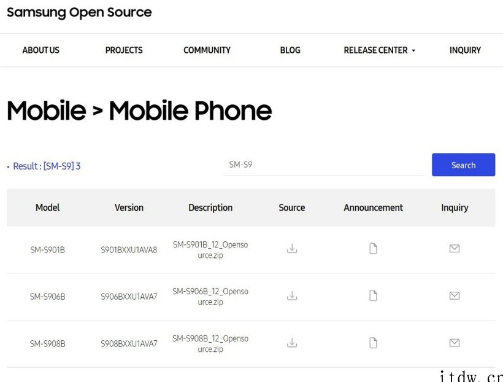
Task: Click the Samsung Open Source logo
Action: [x=79, y=12]
